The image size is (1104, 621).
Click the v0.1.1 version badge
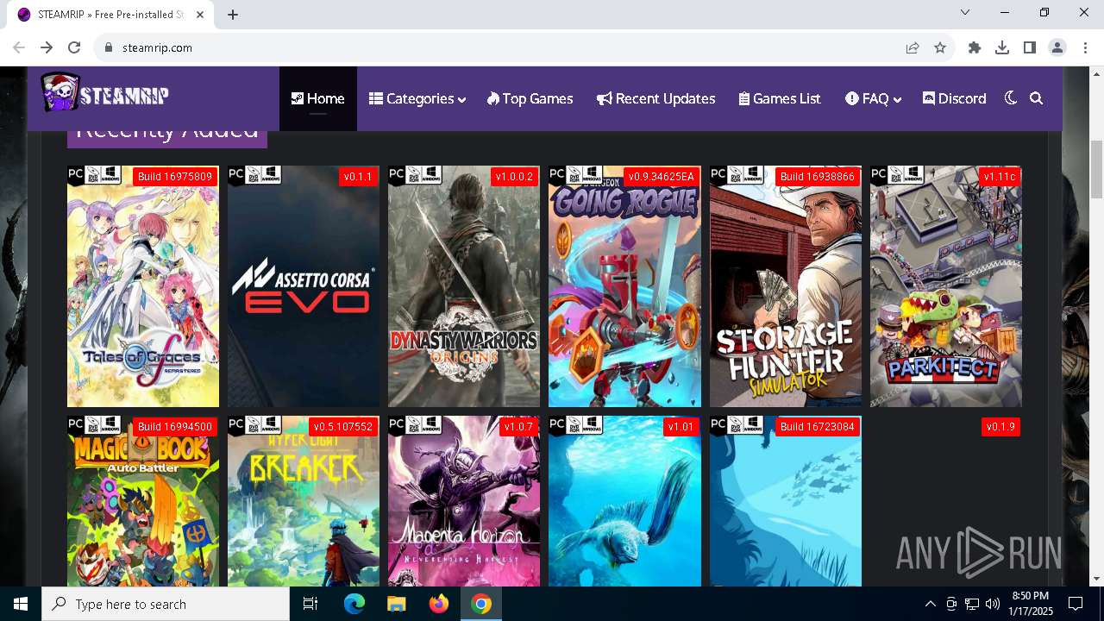tap(357, 177)
